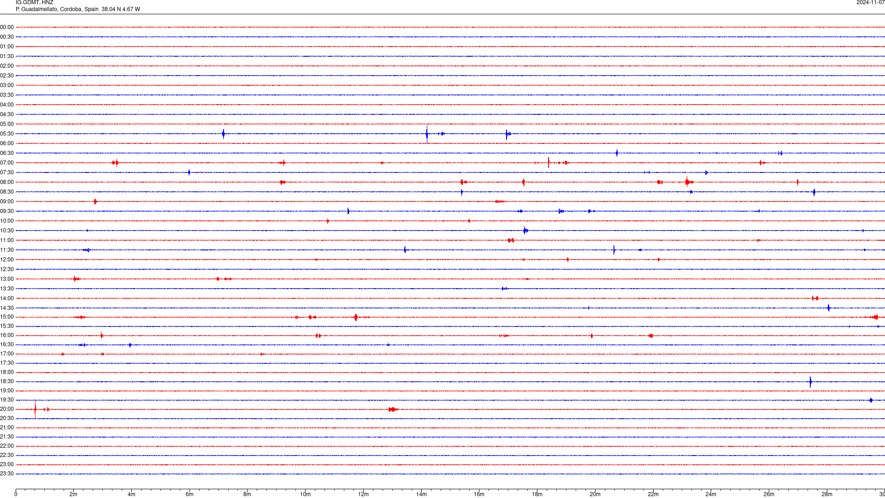Click the red event on 15:00 trace near 12m
The image size is (885, 498).
pyautogui.click(x=356, y=317)
